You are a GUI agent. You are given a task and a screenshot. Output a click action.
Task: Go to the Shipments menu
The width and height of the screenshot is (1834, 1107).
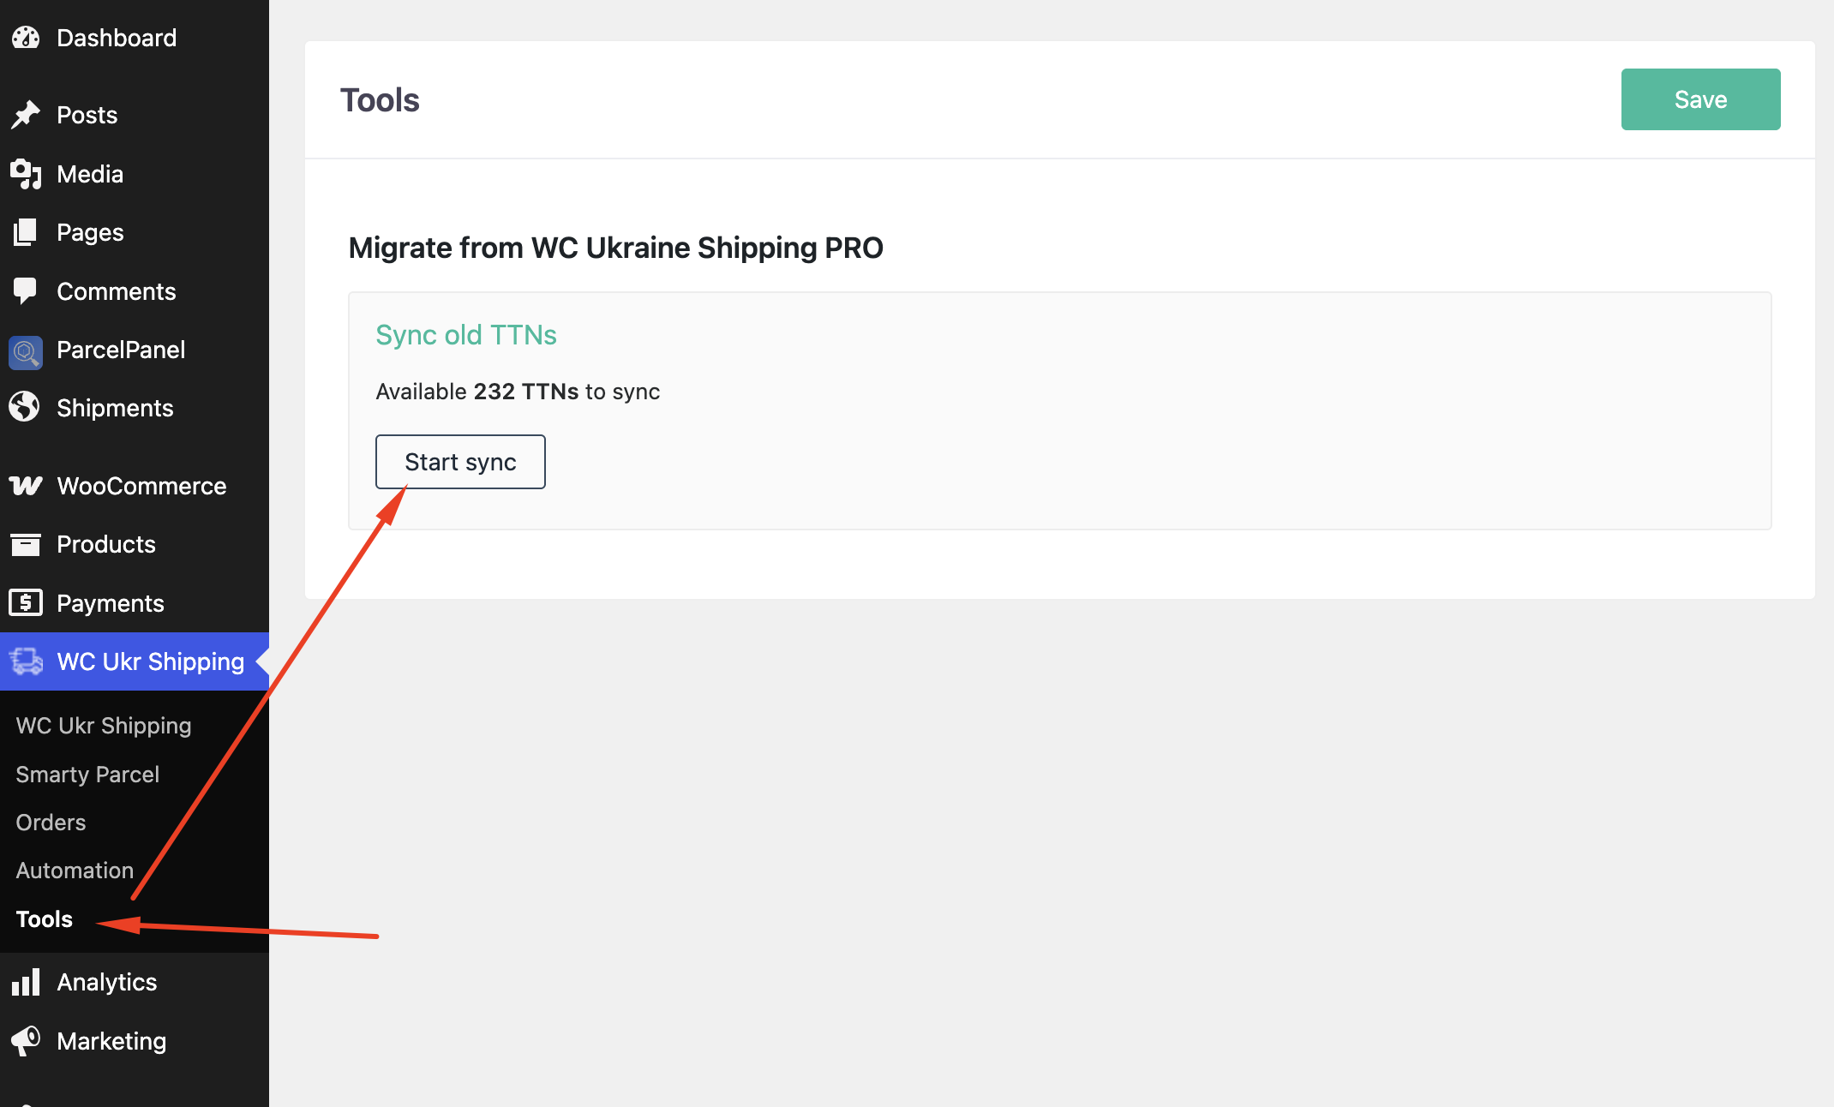pyautogui.click(x=135, y=408)
